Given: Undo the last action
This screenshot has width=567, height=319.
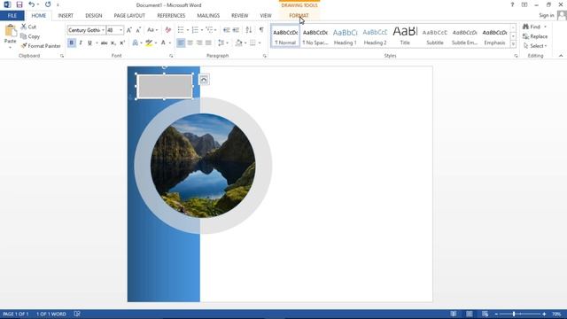Looking at the screenshot, I should coord(32,4).
